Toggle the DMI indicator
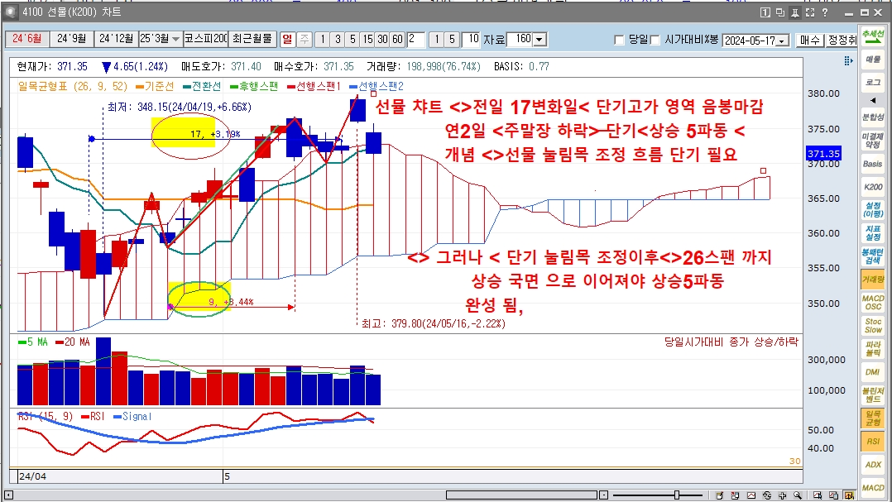 pyautogui.click(x=873, y=372)
